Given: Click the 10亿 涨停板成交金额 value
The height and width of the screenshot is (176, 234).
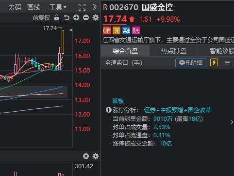Looking at the screenshot, I should [x=166, y=144].
